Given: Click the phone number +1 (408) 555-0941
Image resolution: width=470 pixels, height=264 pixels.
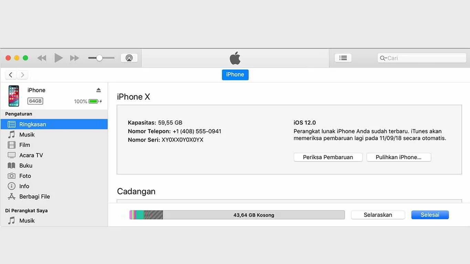Looking at the screenshot, I should click(x=197, y=131).
